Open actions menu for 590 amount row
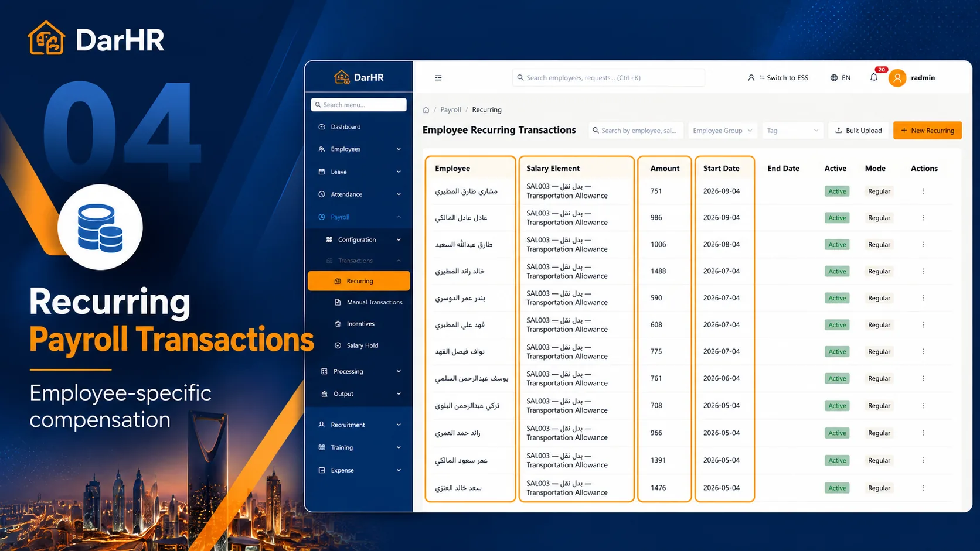 click(924, 298)
